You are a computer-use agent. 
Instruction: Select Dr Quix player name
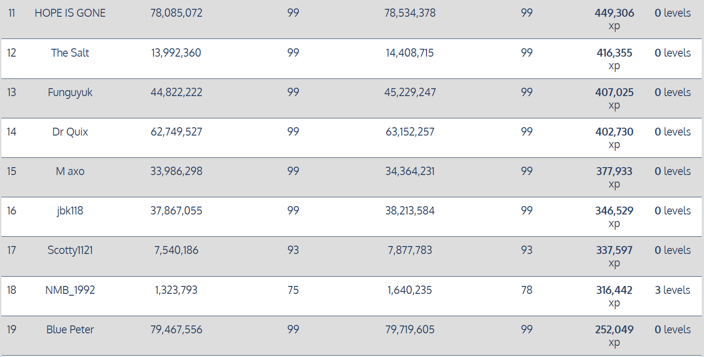click(70, 132)
